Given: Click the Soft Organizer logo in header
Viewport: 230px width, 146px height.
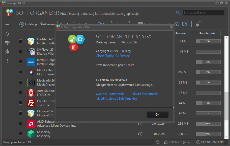Looking at the screenshot, I should pos(10,13).
